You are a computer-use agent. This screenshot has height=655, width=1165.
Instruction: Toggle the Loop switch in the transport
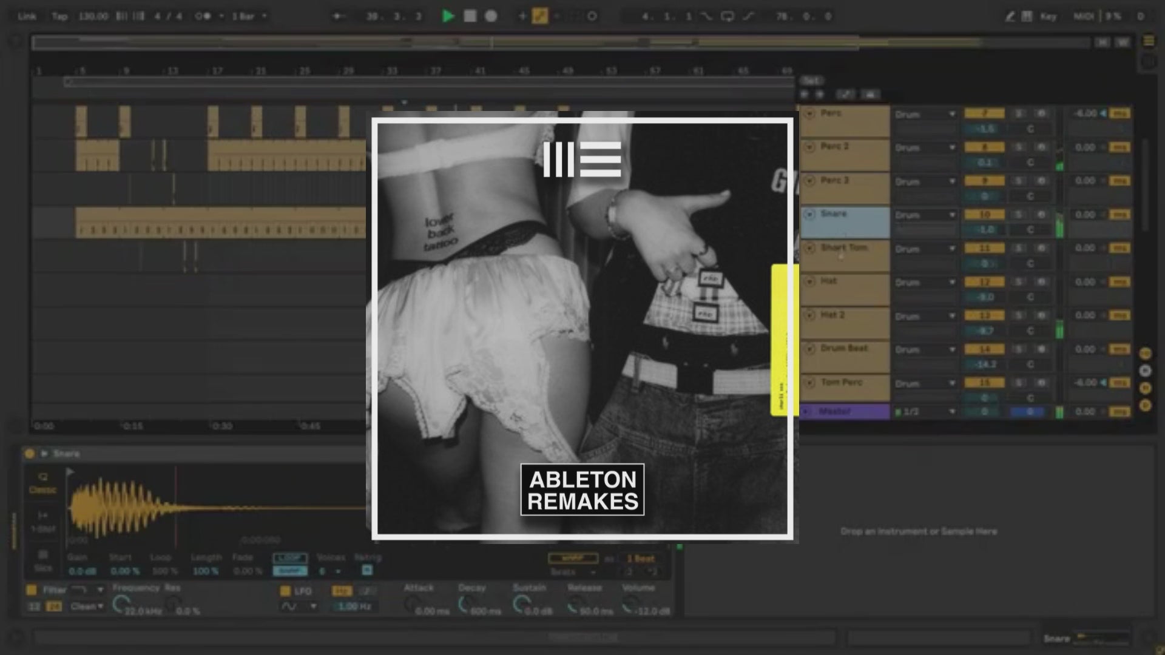point(728,16)
